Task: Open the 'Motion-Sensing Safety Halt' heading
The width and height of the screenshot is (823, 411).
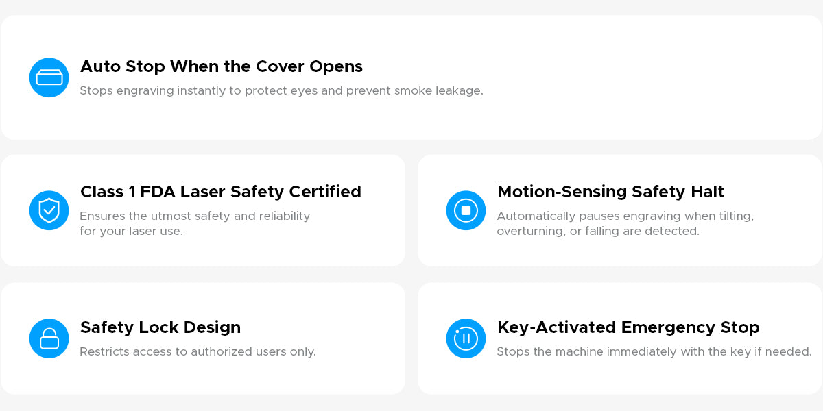Action: click(x=610, y=192)
